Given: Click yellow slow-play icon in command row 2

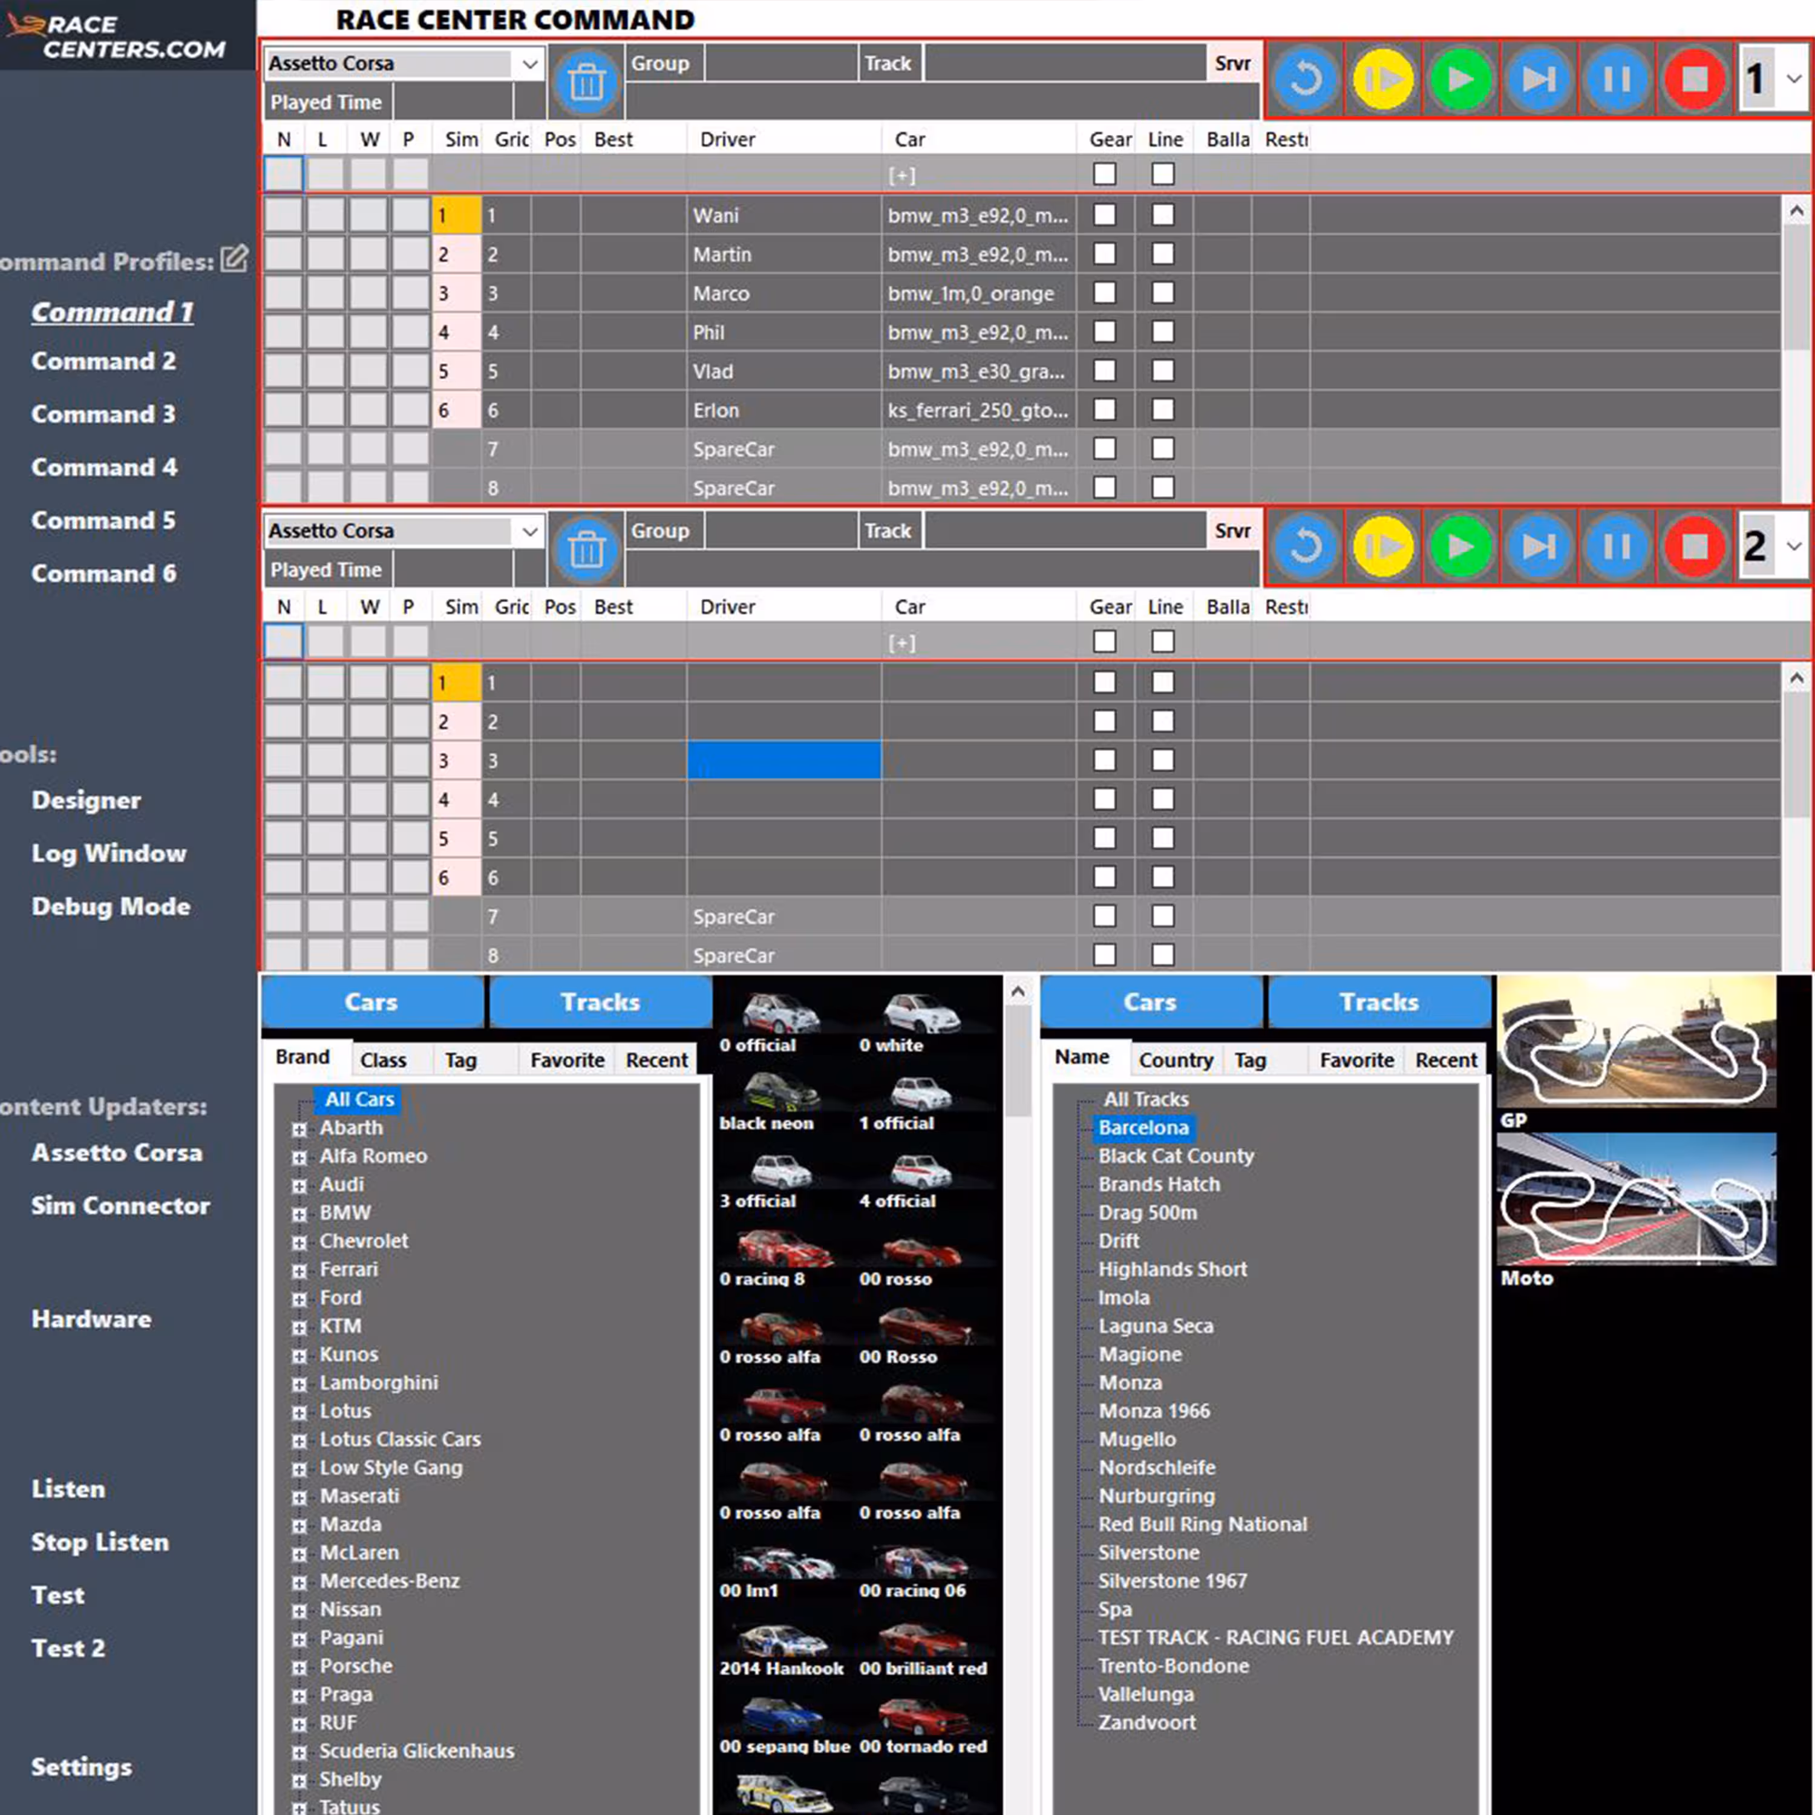Looking at the screenshot, I should pos(1383,546).
